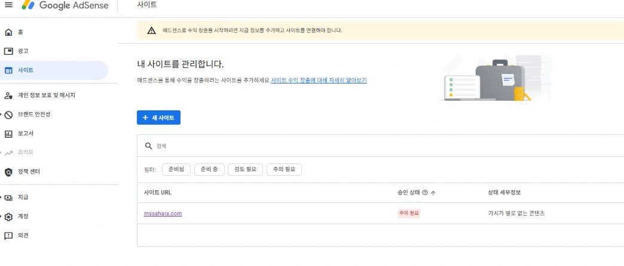Image resolution: width=624 pixels, height=266 pixels.
Task: Click the 계정 account gear icon
Action: (8, 216)
